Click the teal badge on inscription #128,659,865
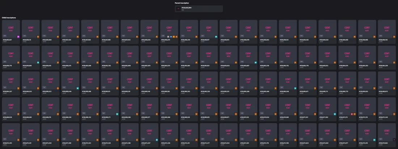 tap(38, 62)
